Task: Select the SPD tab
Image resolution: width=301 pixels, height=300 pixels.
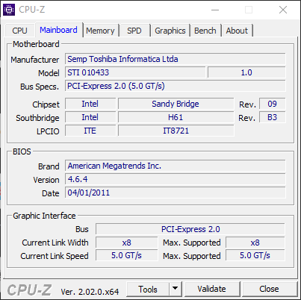Action: coord(134,31)
